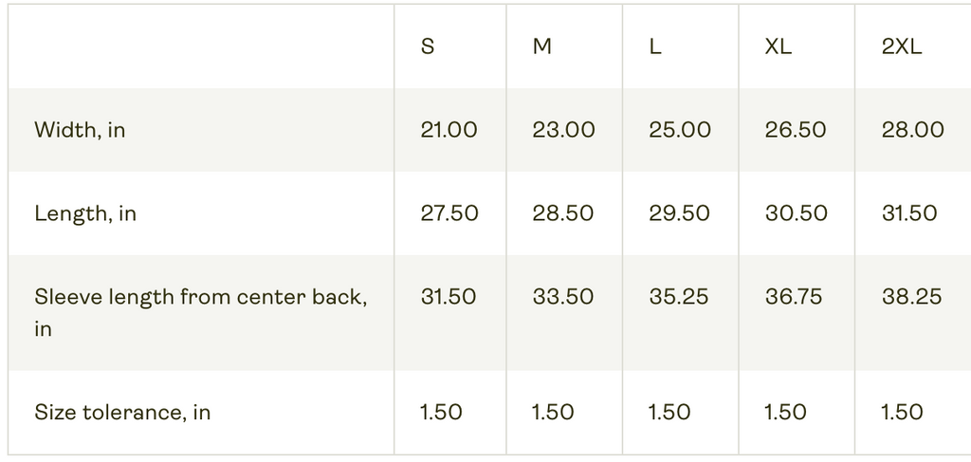Click the S size column header
This screenshot has height=462, width=971.
(428, 46)
